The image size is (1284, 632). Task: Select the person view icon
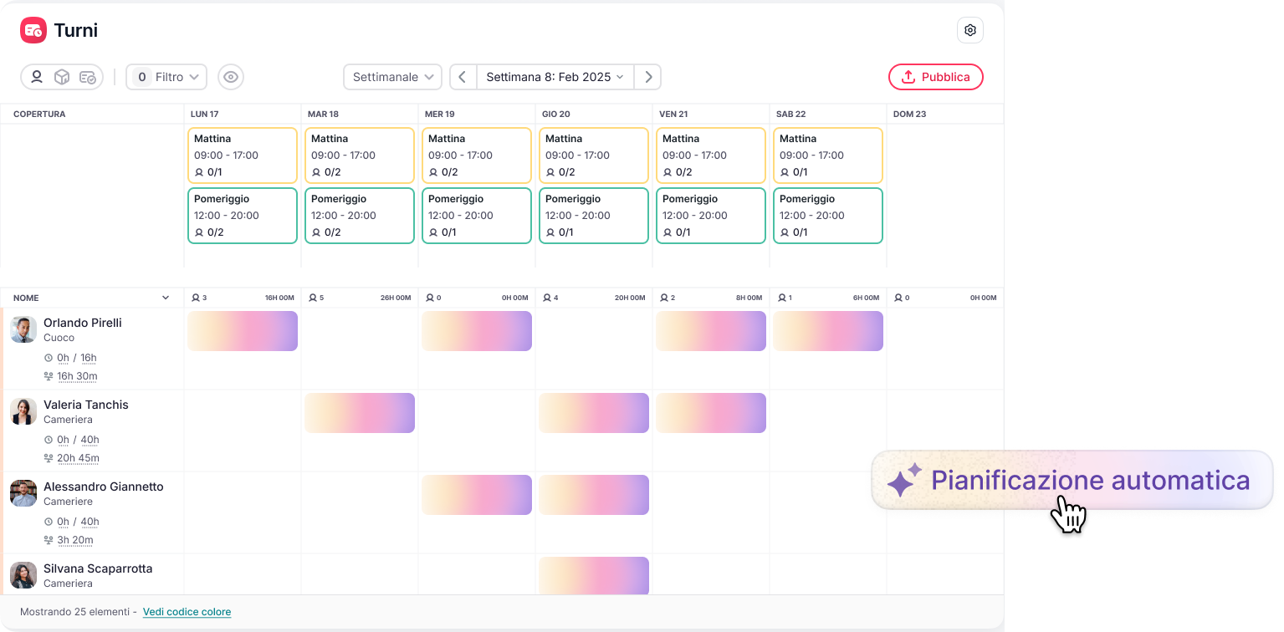coord(37,77)
